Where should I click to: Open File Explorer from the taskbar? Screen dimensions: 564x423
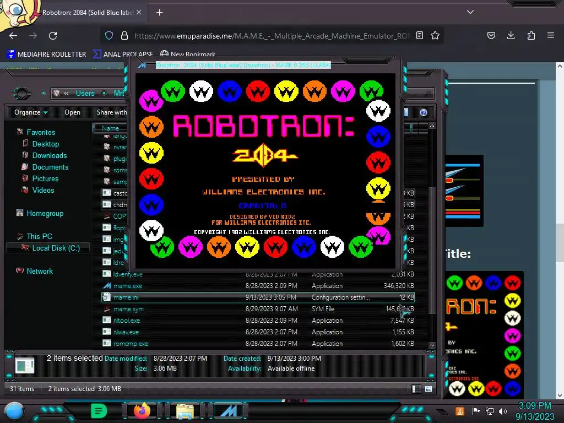[x=185, y=411]
